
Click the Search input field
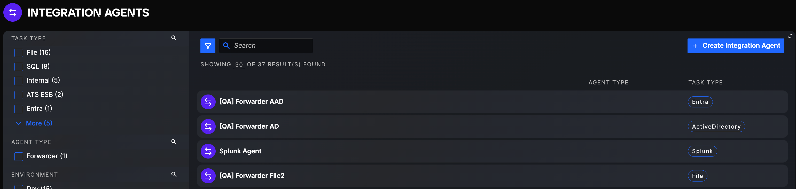pos(269,46)
